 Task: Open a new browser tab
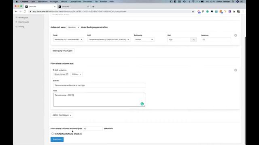[93, 6]
